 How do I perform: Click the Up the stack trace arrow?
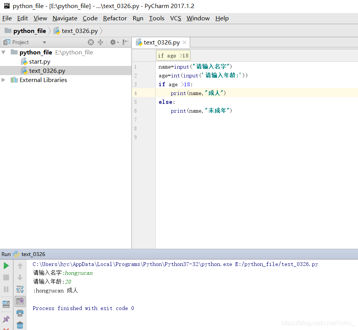[x=20, y=266]
